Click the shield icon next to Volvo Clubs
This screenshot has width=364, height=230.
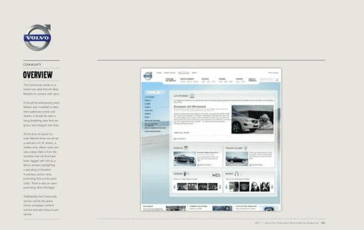point(245,148)
